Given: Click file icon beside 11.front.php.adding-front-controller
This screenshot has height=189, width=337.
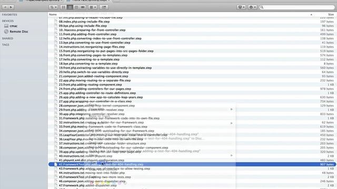Looking at the screenshot, I should click(x=56, y=34).
